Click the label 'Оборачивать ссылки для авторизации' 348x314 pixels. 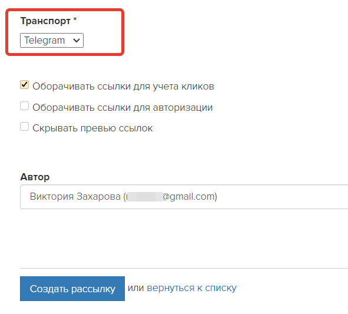point(122,107)
